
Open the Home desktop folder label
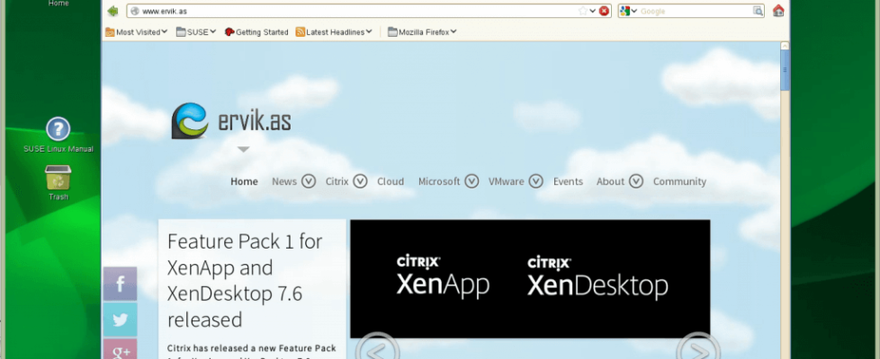coord(58,4)
